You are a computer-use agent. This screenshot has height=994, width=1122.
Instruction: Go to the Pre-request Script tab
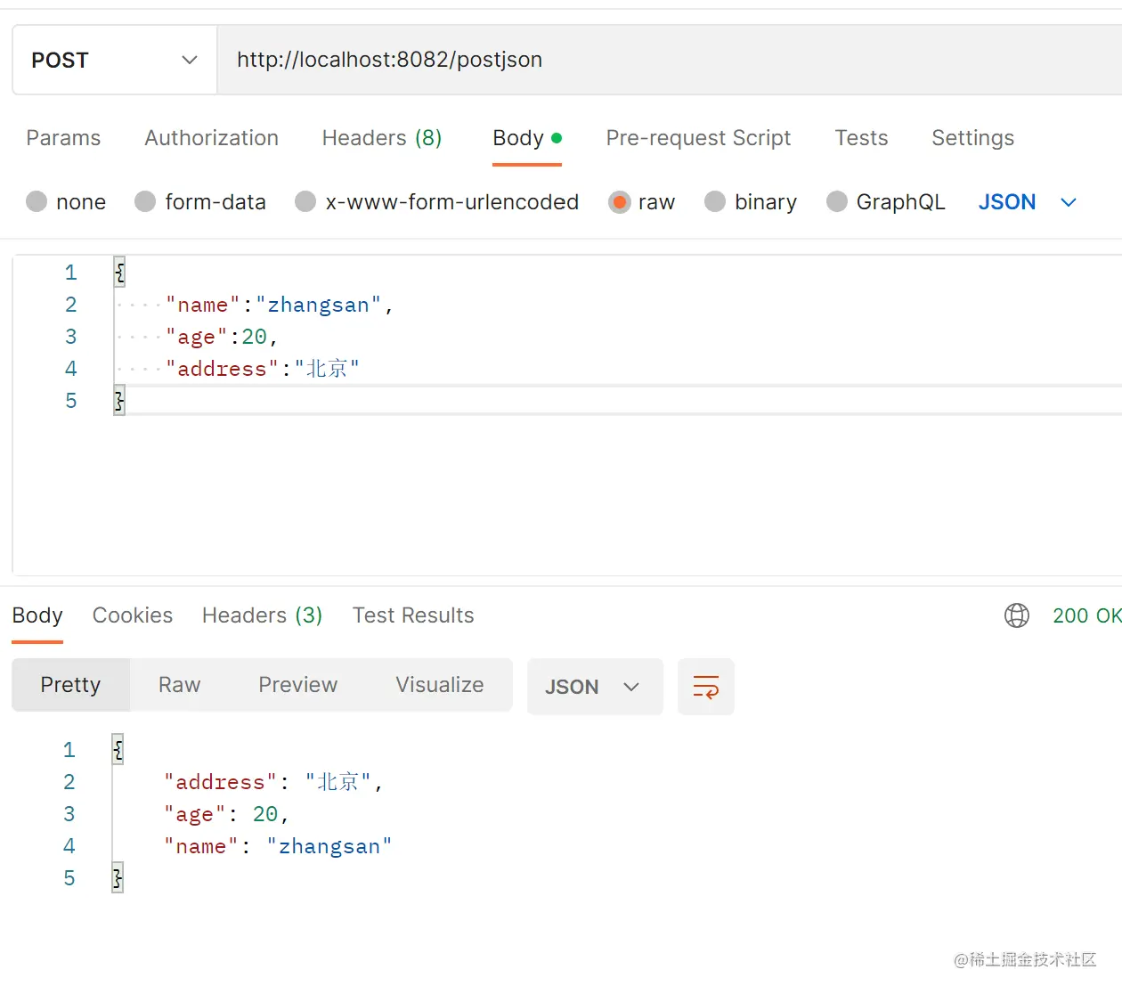(x=698, y=138)
